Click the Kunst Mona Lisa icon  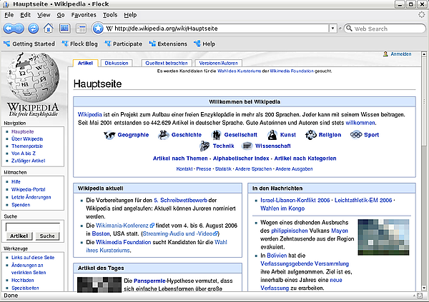(272, 135)
